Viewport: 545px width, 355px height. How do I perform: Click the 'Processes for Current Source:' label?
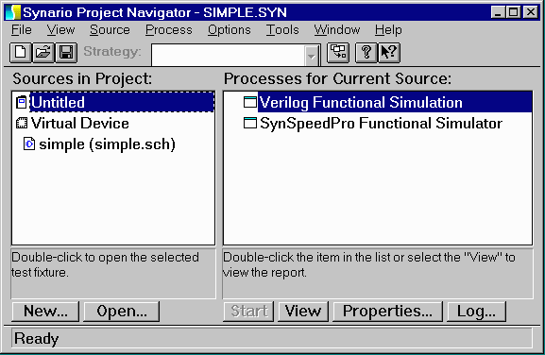pos(337,79)
